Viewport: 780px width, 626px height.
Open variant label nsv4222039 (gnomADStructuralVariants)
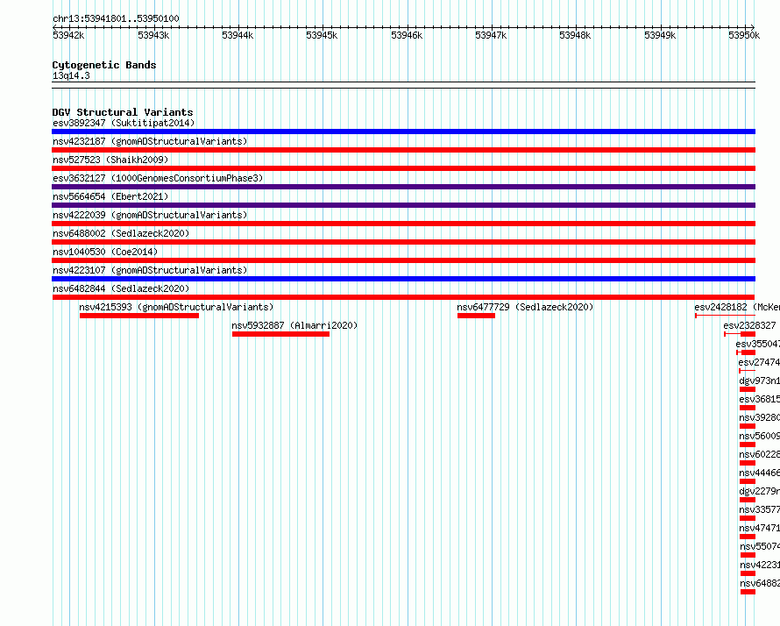150,215
